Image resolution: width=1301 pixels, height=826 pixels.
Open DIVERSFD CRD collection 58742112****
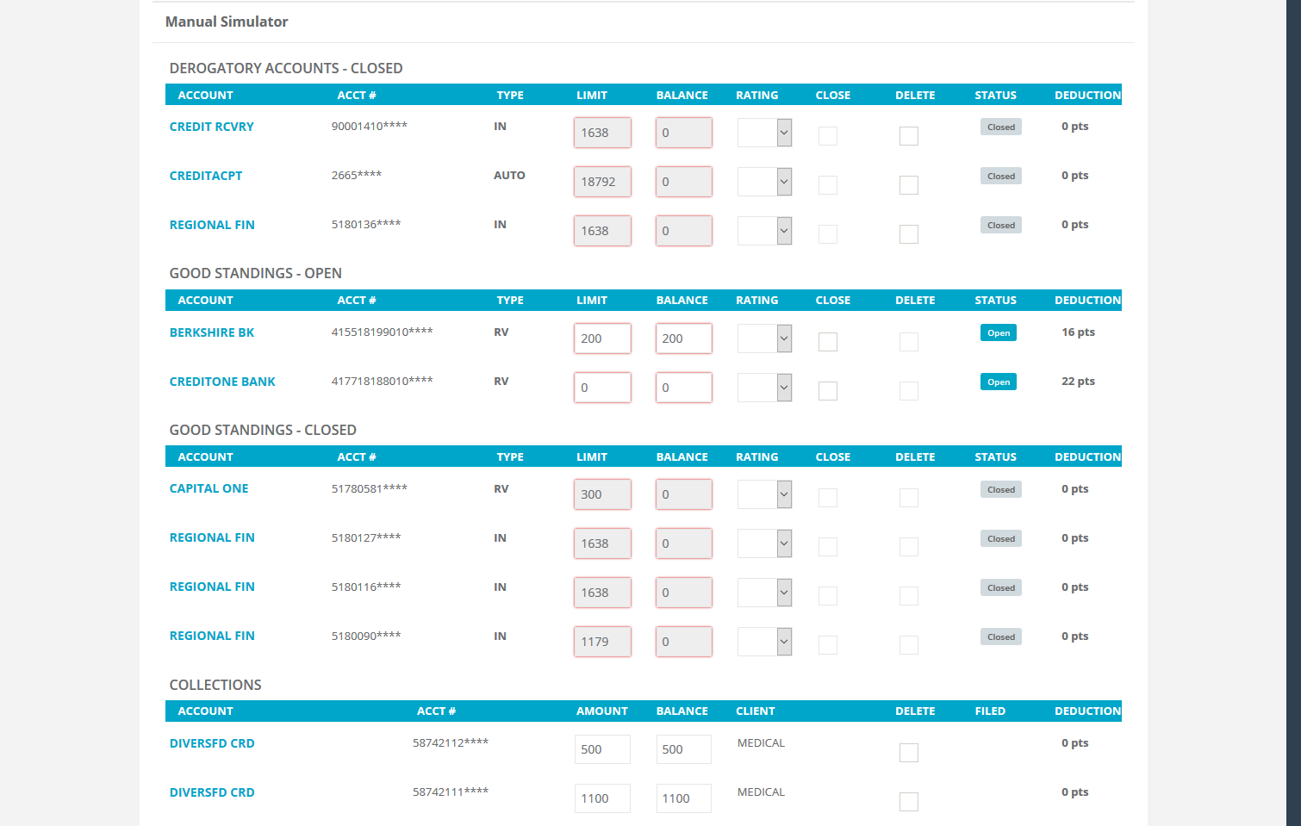coord(212,743)
